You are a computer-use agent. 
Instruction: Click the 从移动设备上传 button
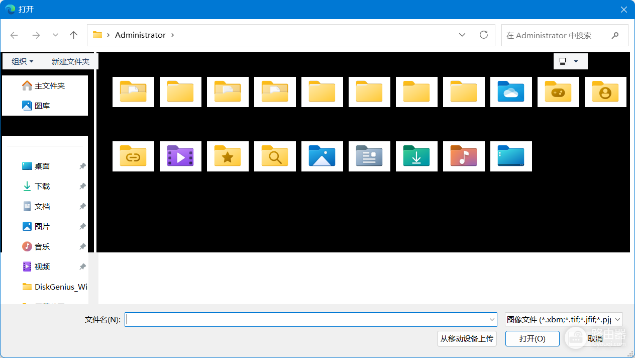[x=467, y=339]
